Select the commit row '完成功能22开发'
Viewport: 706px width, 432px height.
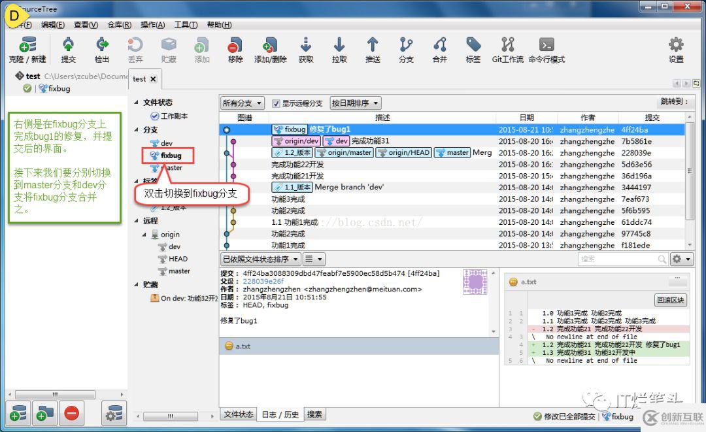[452, 164]
